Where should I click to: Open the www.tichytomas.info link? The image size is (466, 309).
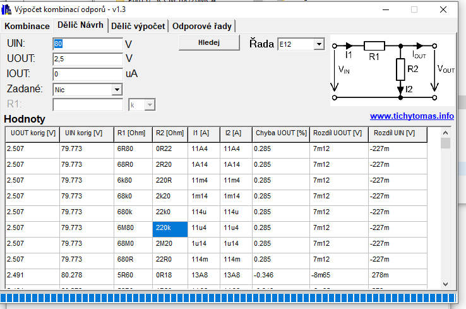pos(412,116)
